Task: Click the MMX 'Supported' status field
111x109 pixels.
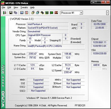Action: pyautogui.click(x=38, y=80)
